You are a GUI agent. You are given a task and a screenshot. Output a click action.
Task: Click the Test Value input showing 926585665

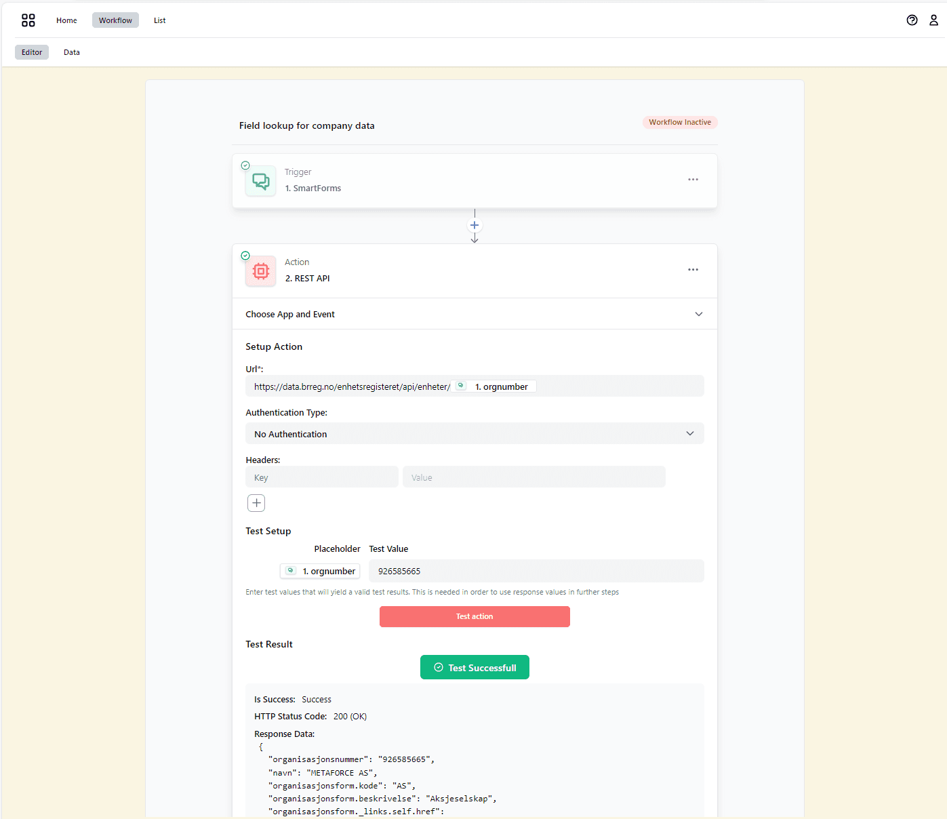(536, 571)
